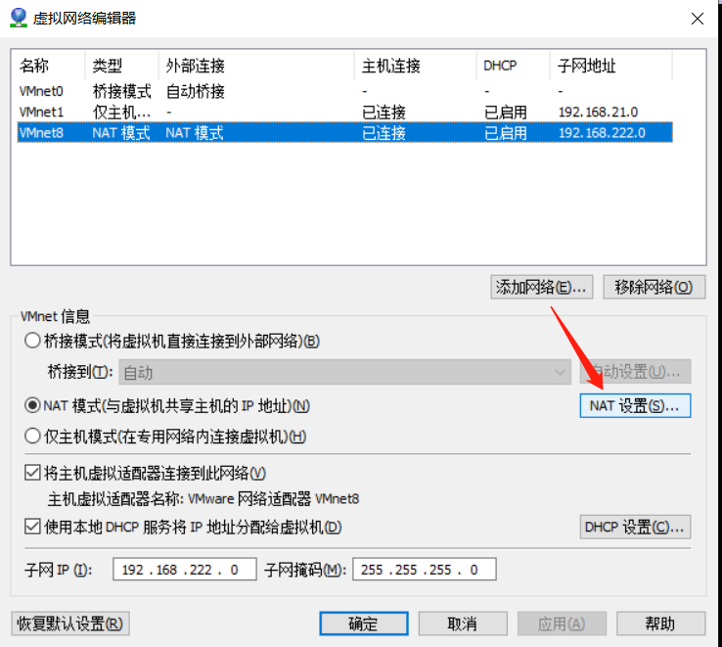Select the 仅主机模式 radio button
Image resolution: width=722 pixels, height=647 pixels.
point(32,436)
